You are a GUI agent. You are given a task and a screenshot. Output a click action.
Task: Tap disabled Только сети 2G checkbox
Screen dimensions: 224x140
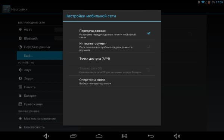tap(148, 70)
